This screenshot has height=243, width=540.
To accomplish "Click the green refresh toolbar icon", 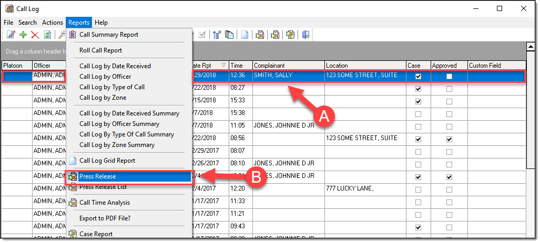I will [48, 35].
